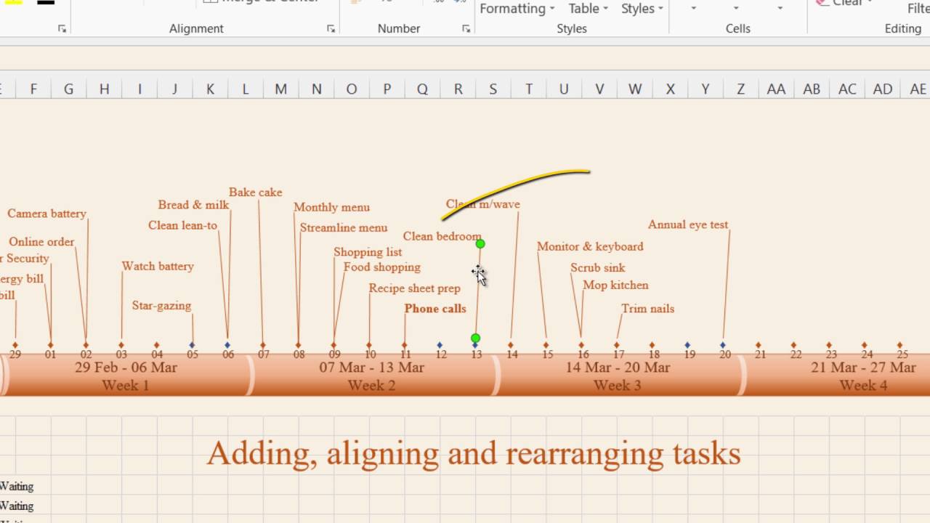The width and height of the screenshot is (930, 523).
Task: Open the Cell Styles dropdown
Action: tap(642, 9)
